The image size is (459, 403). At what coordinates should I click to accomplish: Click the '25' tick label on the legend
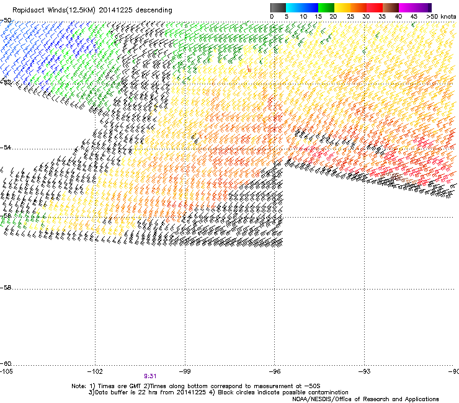(x=350, y=17)
